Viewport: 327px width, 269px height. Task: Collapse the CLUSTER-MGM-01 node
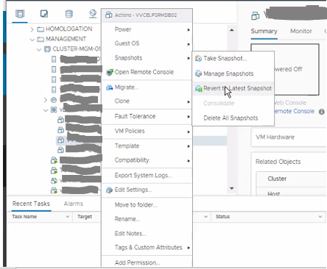(39, 50)
